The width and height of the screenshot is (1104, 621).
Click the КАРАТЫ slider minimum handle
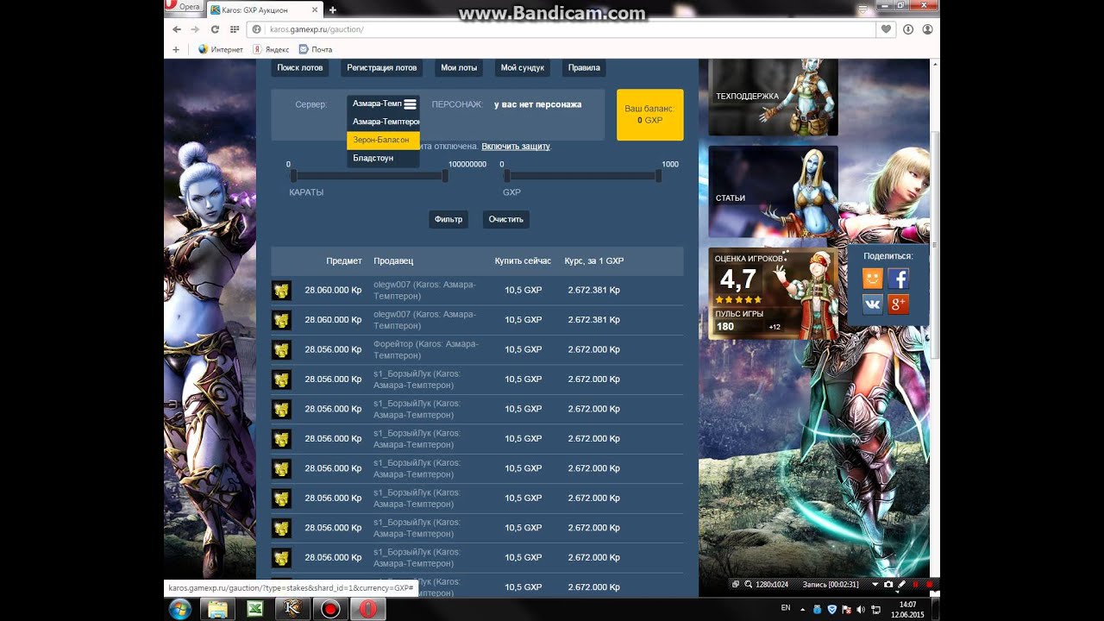pos(293,176)
